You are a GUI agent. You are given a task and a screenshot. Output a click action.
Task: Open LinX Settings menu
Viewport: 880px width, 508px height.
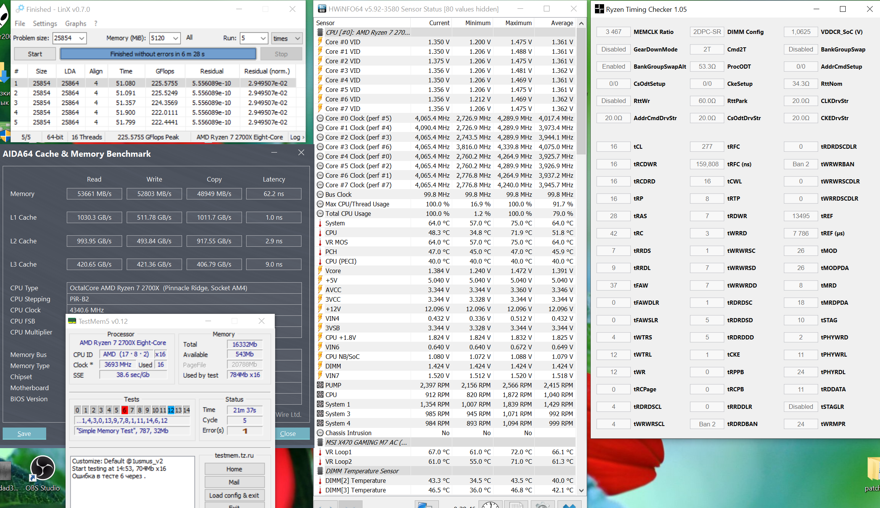pos(45,24)
